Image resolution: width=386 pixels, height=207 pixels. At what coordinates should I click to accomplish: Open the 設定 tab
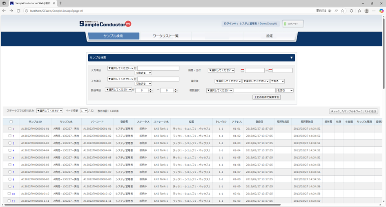[269, 36]
